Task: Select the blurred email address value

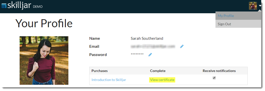Action: (153, 46)
